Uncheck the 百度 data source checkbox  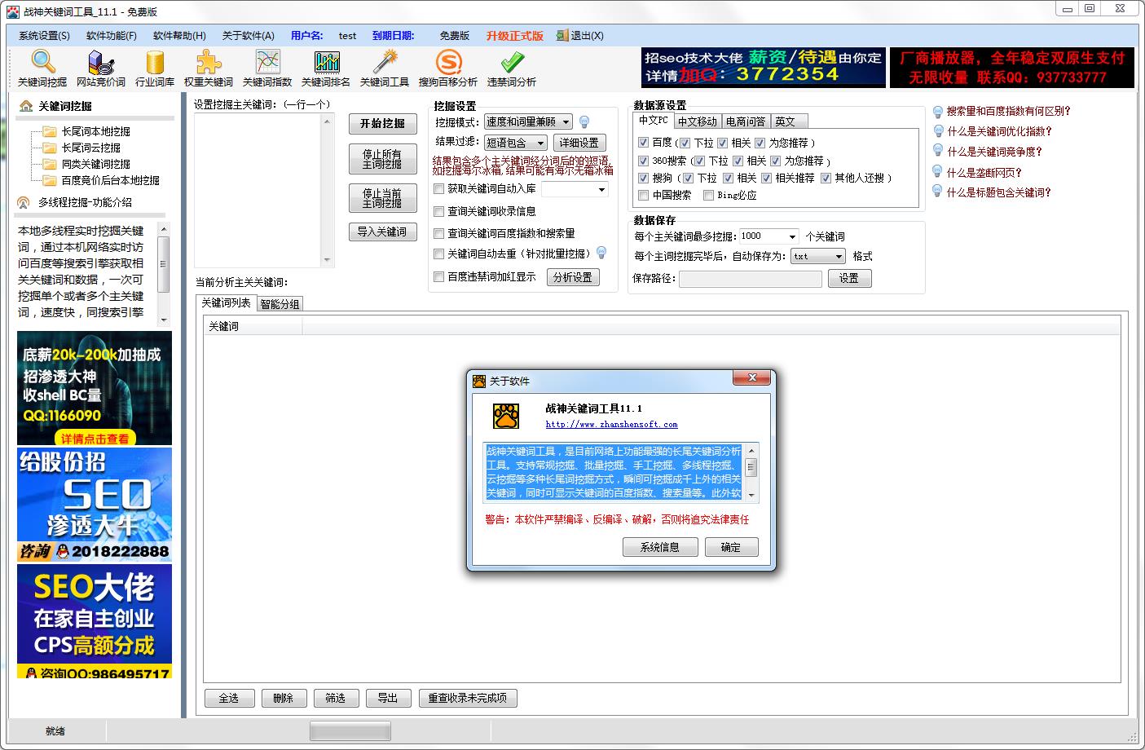pyautogui.click(x=644, y=142)
